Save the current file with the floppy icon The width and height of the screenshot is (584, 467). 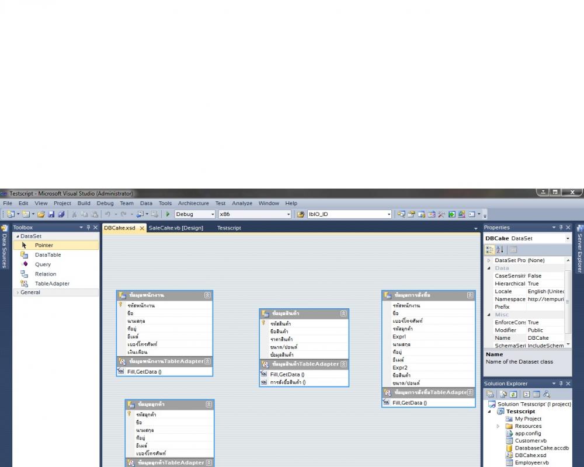(51, 214)
